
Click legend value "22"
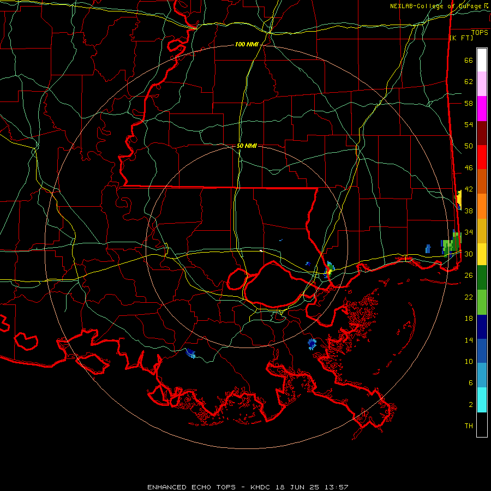pyautogui.click(x=469, y=297)
